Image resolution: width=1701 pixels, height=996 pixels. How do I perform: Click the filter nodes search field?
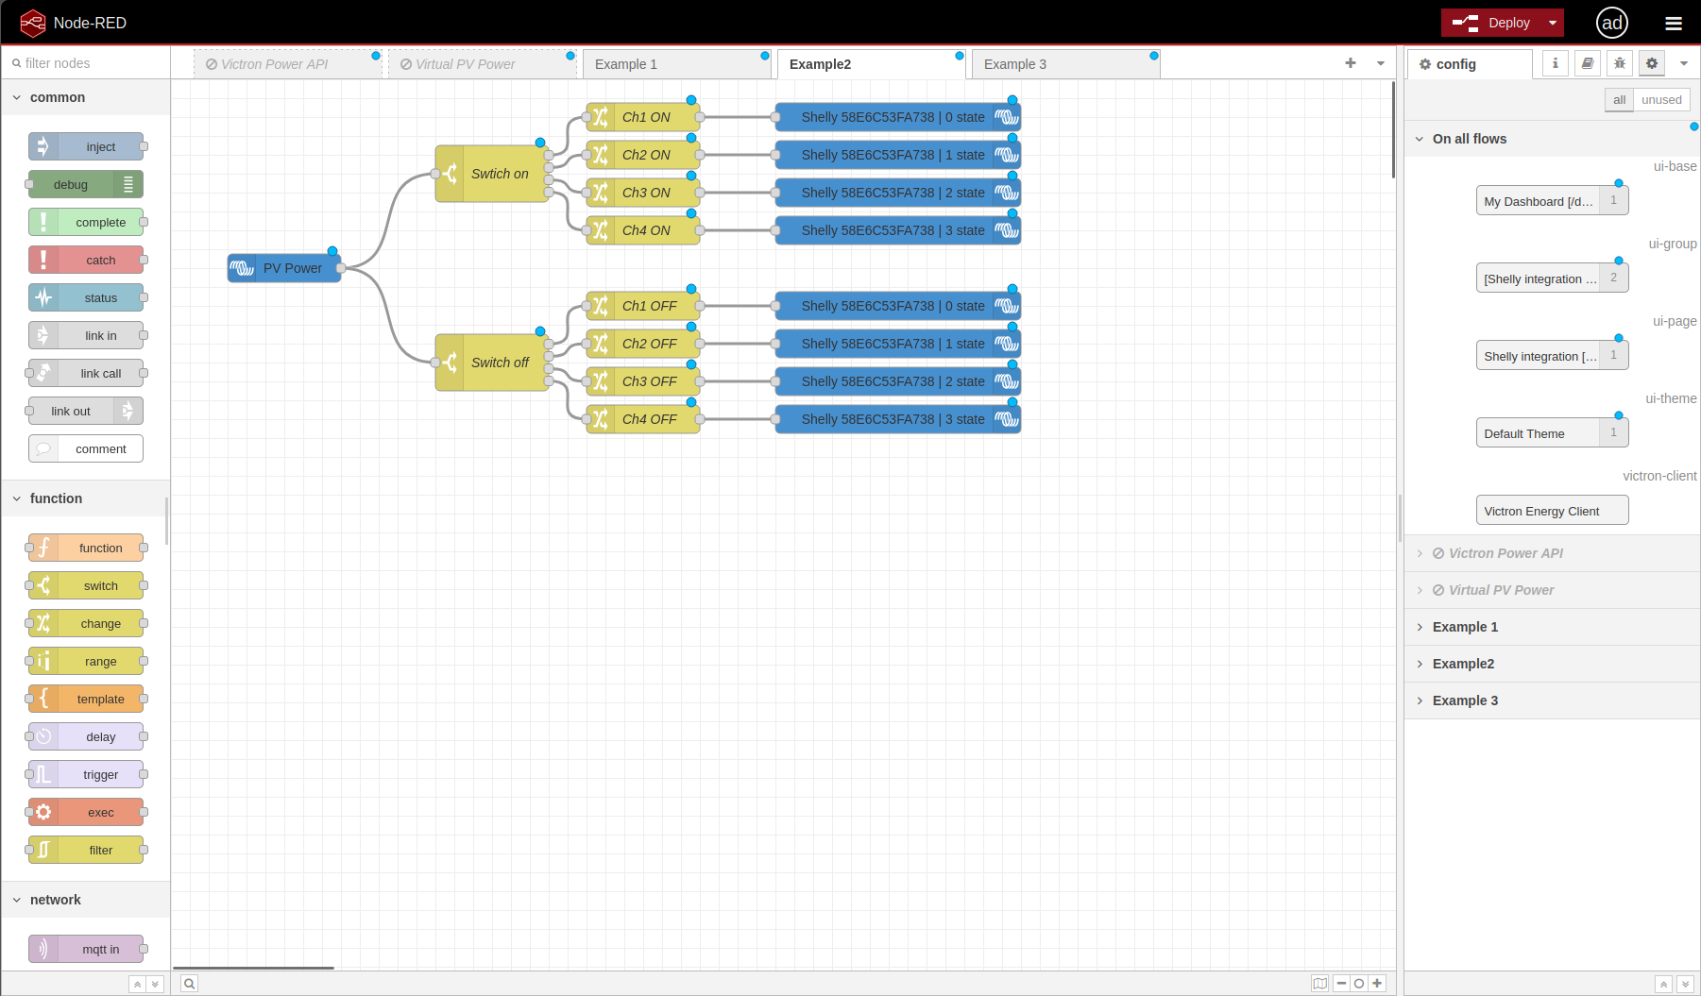coord(86,63)
